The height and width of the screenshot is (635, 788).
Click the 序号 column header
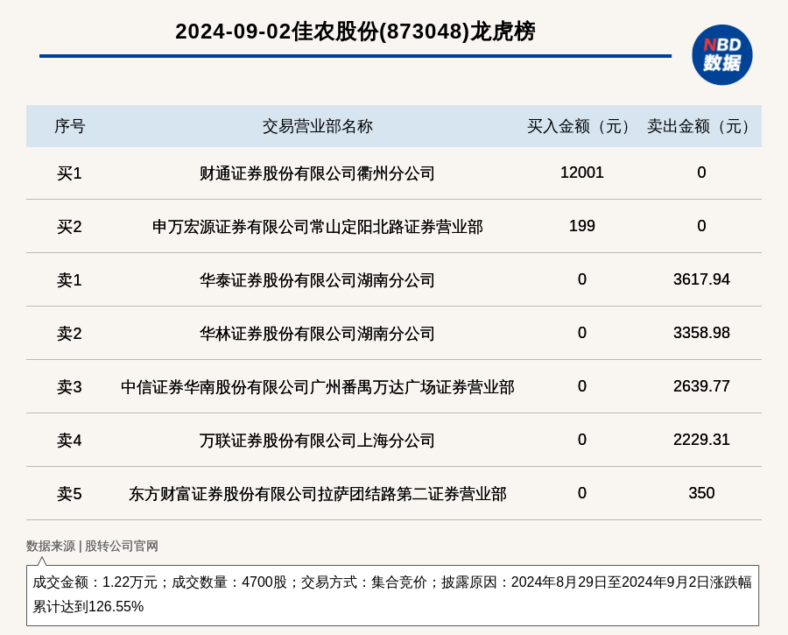click(70, 126)
